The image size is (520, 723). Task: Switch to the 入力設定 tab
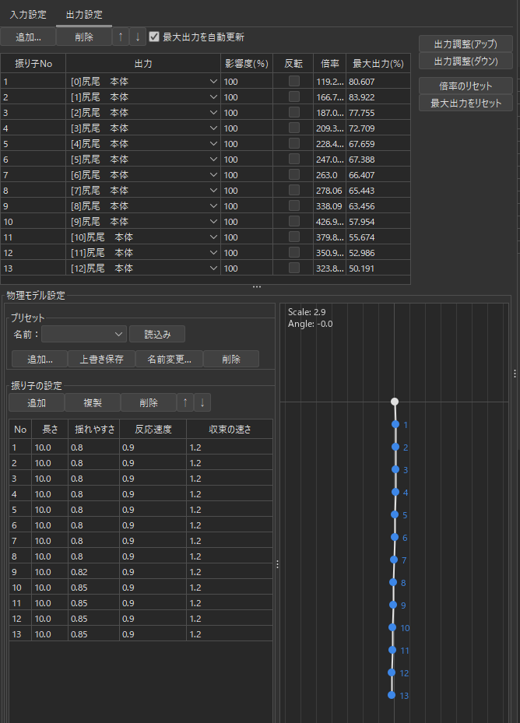(x=28, y=15)
